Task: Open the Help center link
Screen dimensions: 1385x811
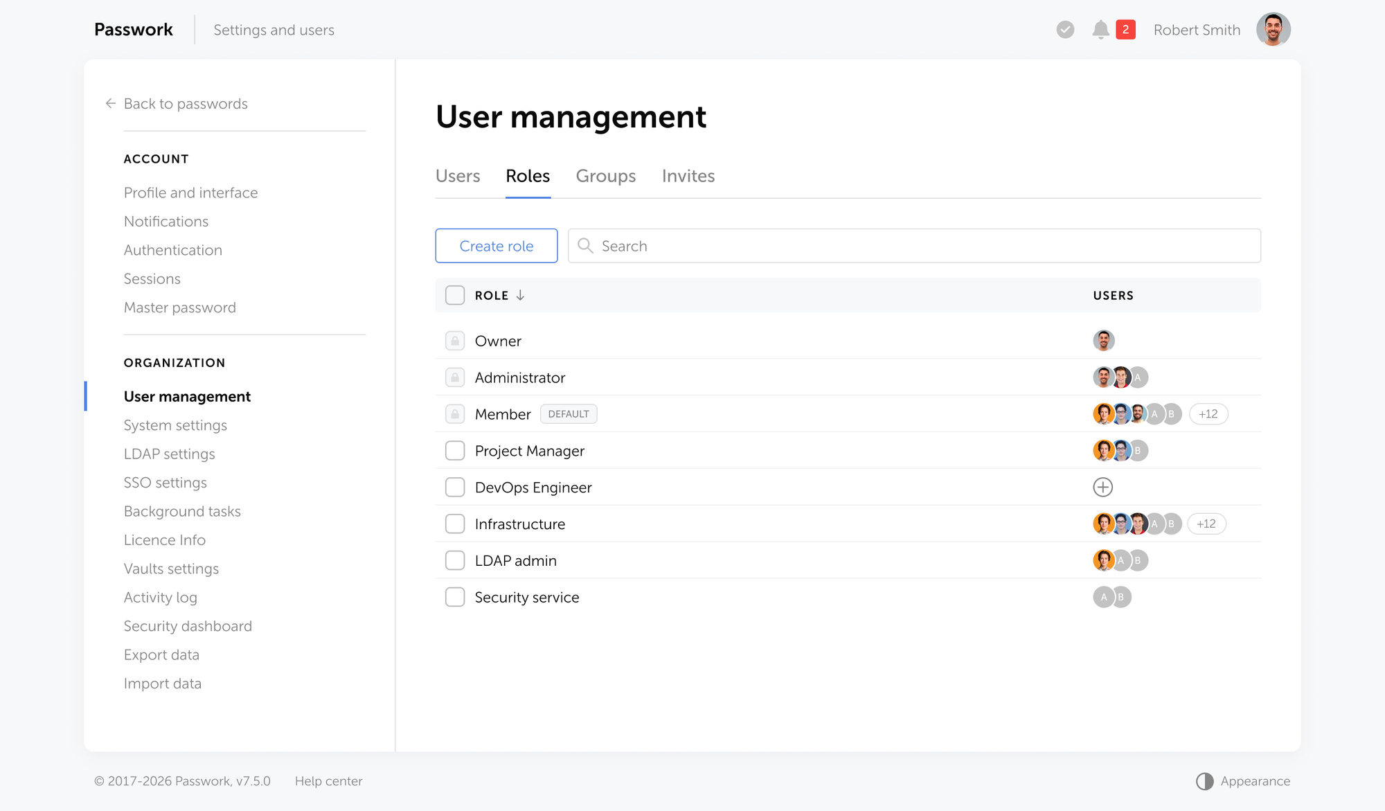Action: (328, 781)
